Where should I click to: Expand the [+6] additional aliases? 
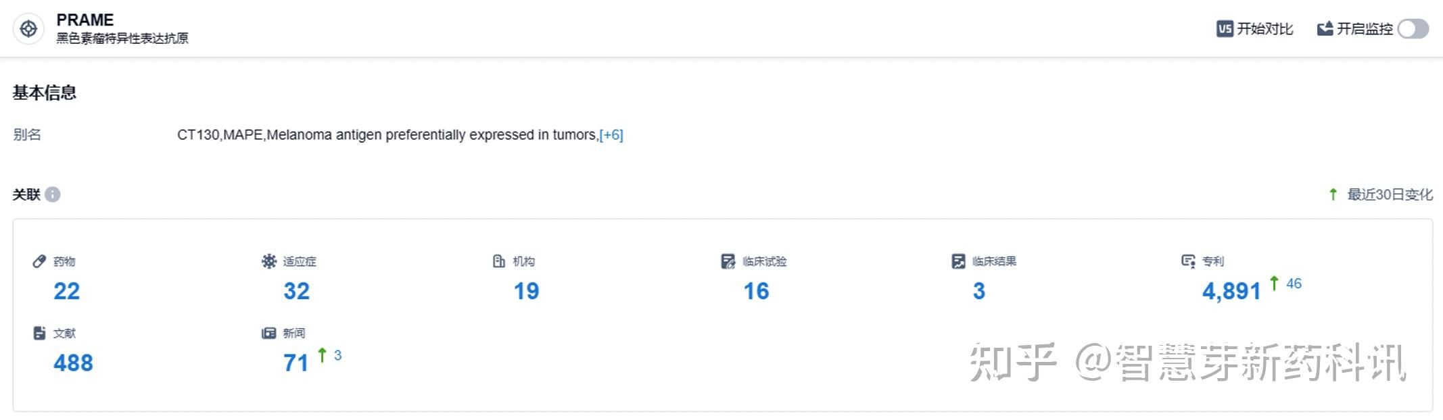[611, 135]
